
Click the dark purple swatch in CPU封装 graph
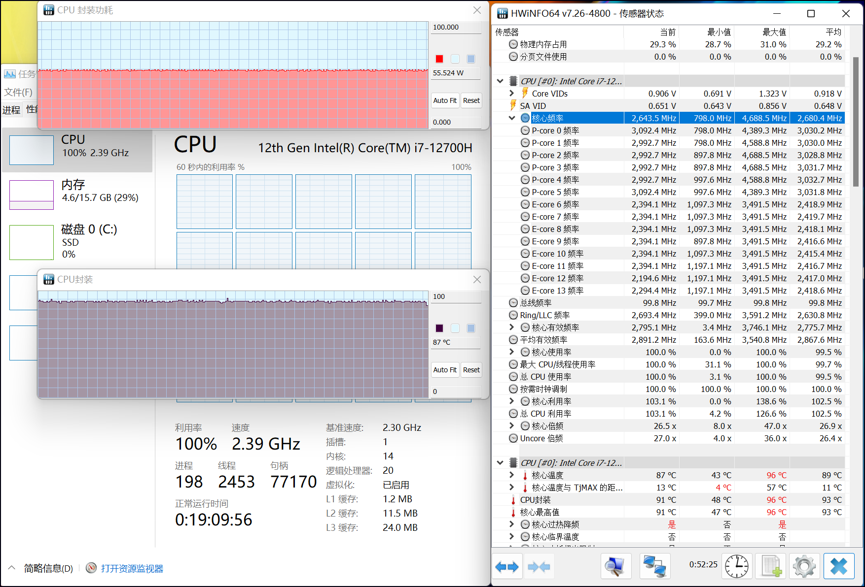[x=439, y=328]
